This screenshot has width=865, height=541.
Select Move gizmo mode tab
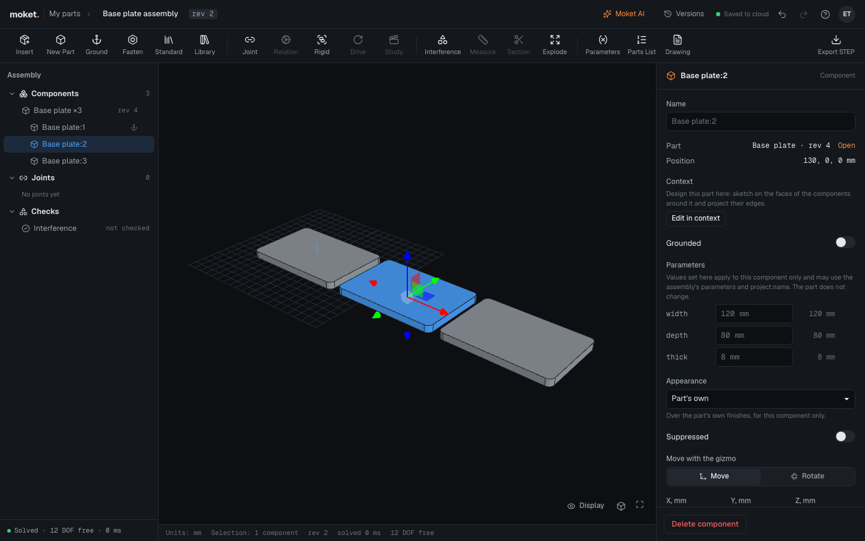(714, 476)
